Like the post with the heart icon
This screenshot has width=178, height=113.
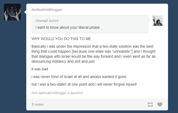160,104
